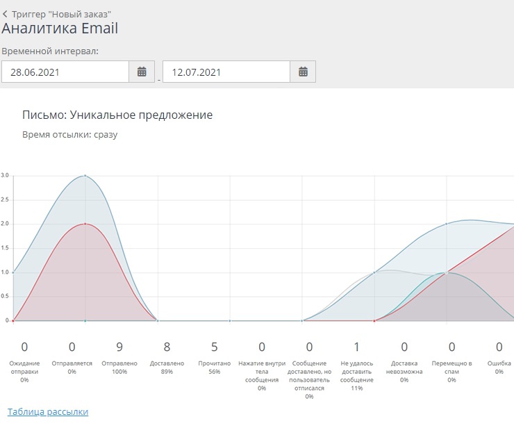Click the Отправляется 0% stat
This screenshot has height=426, width=514.
click(72, 354)
